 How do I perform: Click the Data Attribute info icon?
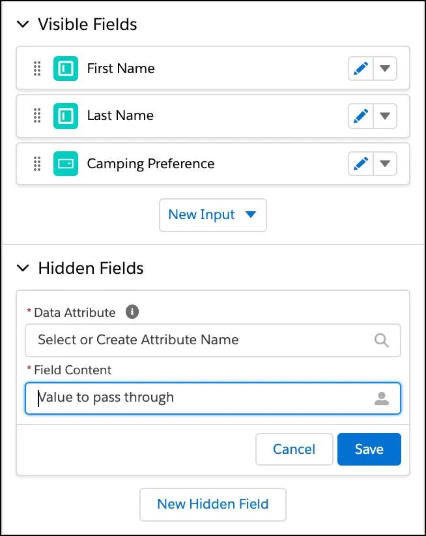tap(132, 312)
